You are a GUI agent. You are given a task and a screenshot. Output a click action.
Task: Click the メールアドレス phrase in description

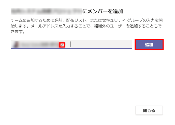pyautogui.click(x=44, y=26)
